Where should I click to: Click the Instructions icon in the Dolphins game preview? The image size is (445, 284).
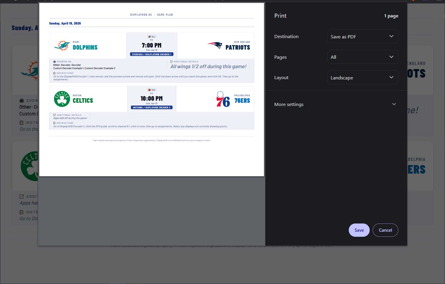[54, 73]
